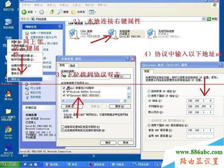224x168 pixels.
Task: Click Chrome icon in quick launch
Action: point(30,164)
